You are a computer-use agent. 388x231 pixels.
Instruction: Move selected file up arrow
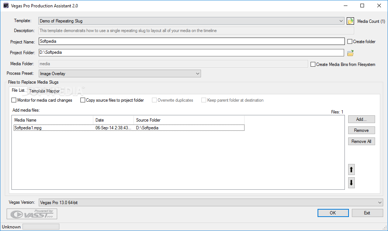(351, 169)
